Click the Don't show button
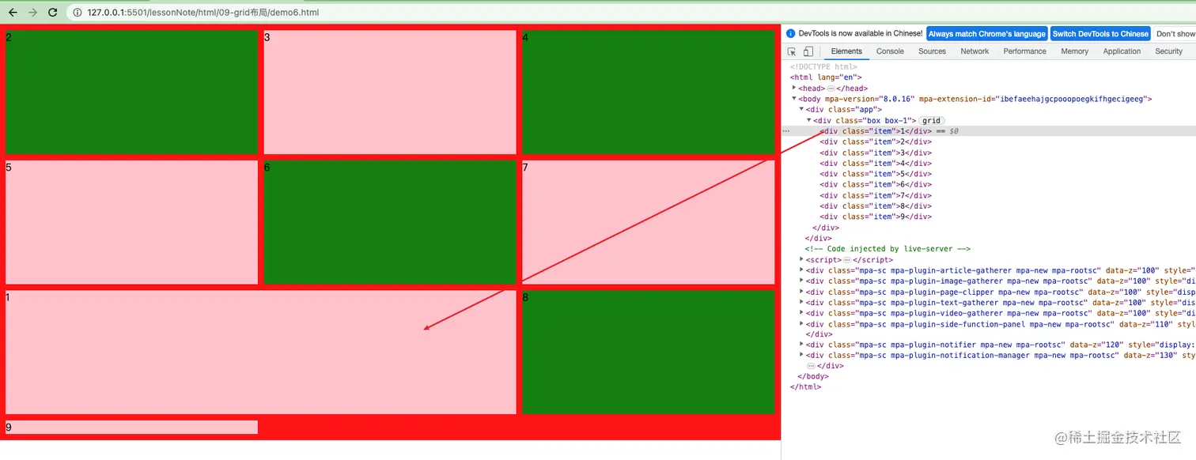1196x460 pixels. coord(1175,34)
